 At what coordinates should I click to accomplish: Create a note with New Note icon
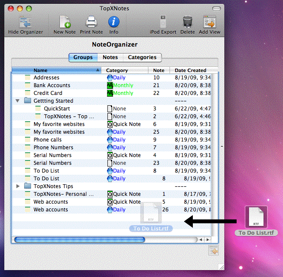(65, 22)
